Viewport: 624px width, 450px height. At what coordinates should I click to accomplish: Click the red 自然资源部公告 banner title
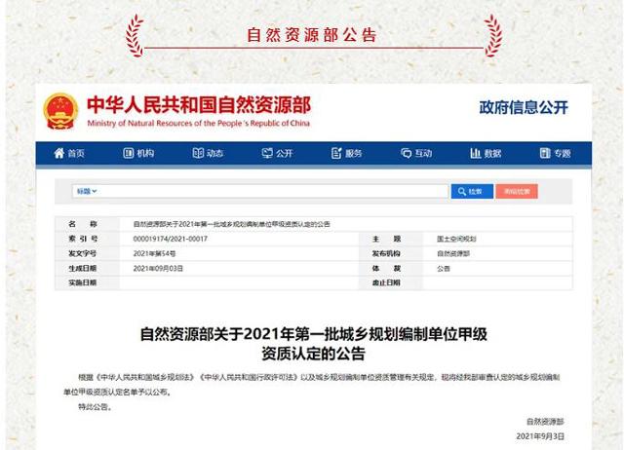tap(312, 35)
